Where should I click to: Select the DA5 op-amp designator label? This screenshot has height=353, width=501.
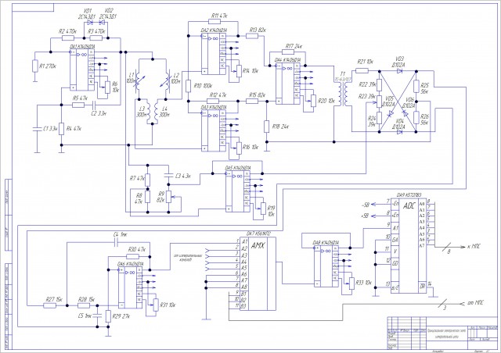pos(237,168)
